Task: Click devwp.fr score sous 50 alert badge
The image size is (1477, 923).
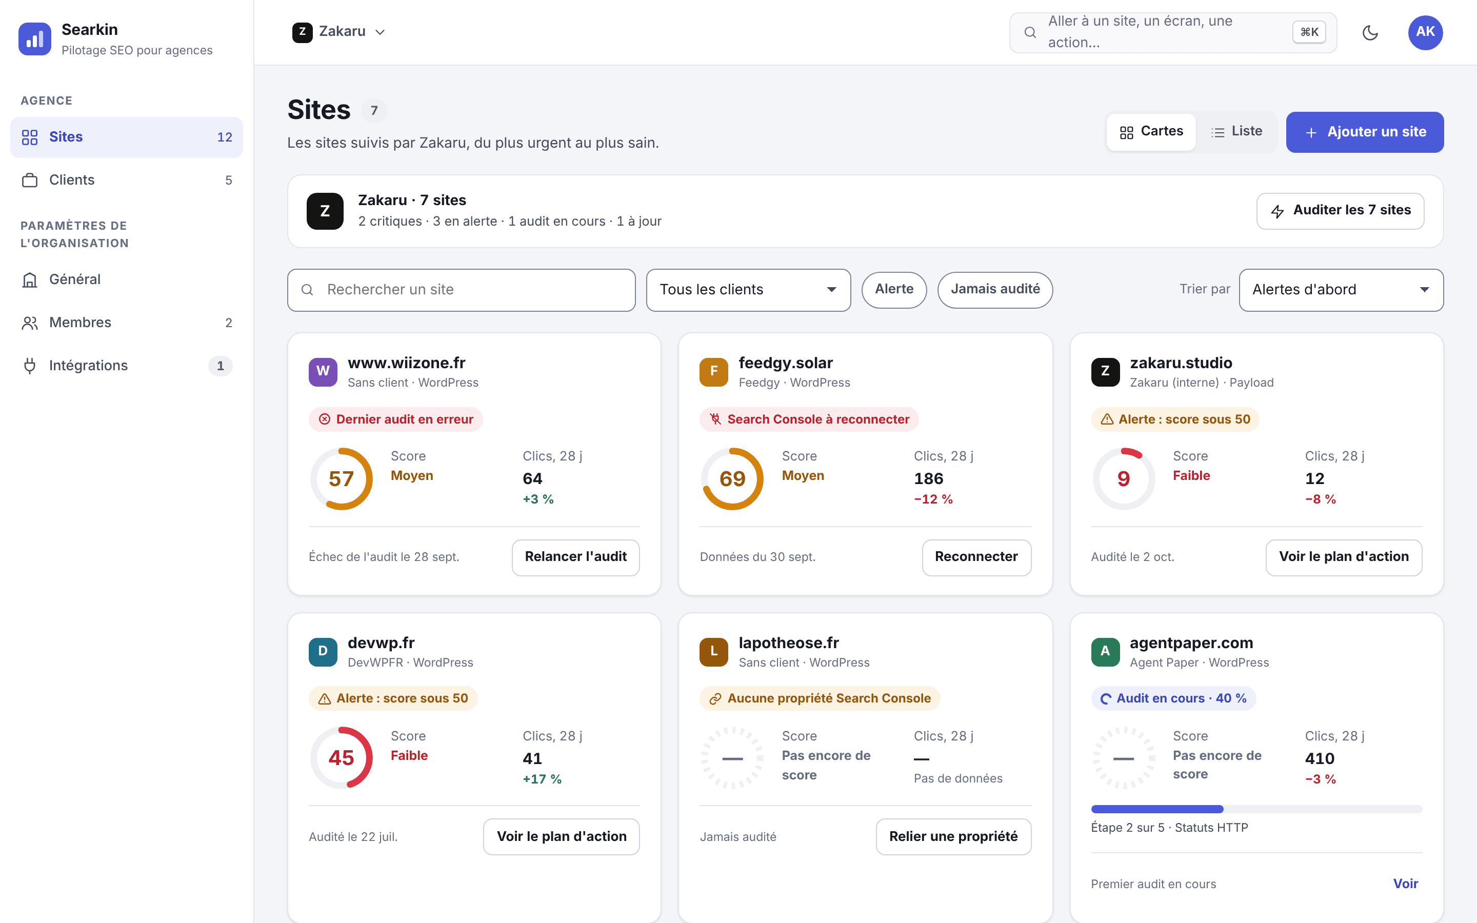Action: click(x=393, y=699)
